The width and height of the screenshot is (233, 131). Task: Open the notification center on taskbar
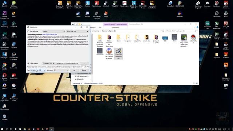[229, 129]
